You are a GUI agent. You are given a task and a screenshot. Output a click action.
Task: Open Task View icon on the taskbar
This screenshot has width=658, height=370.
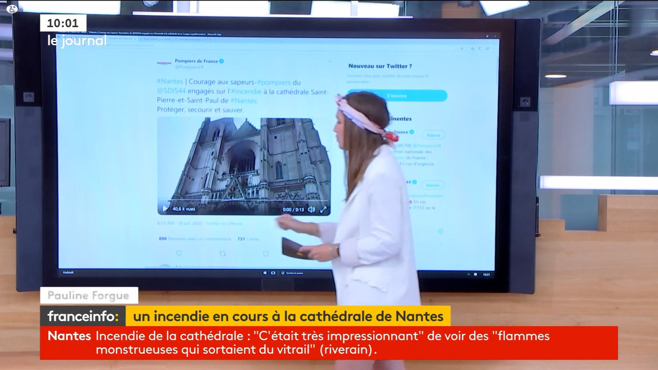[x=273, y=273]
